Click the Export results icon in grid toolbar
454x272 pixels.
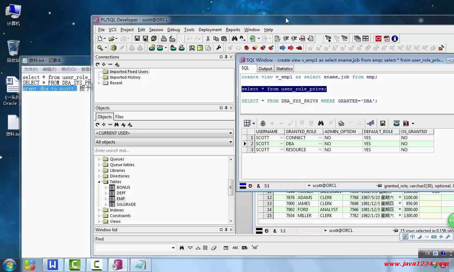pos(397,123)
